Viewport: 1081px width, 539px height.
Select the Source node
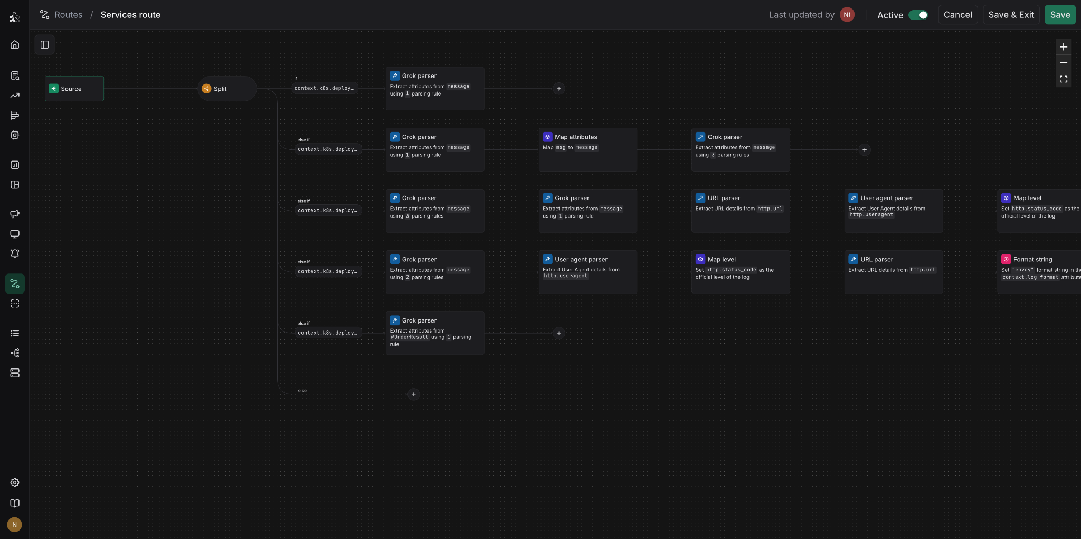point(74,89)
